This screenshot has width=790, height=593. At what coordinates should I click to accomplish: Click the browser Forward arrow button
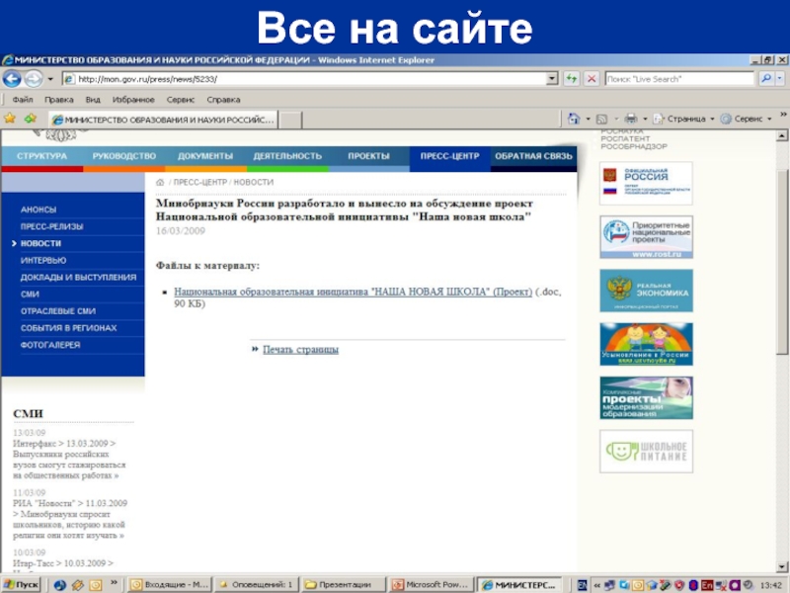pyautogui.click(x=34, y=79)
